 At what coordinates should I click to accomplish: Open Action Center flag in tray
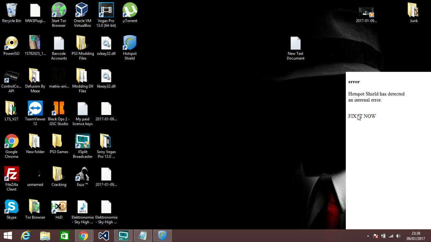[x=375, y=236]
